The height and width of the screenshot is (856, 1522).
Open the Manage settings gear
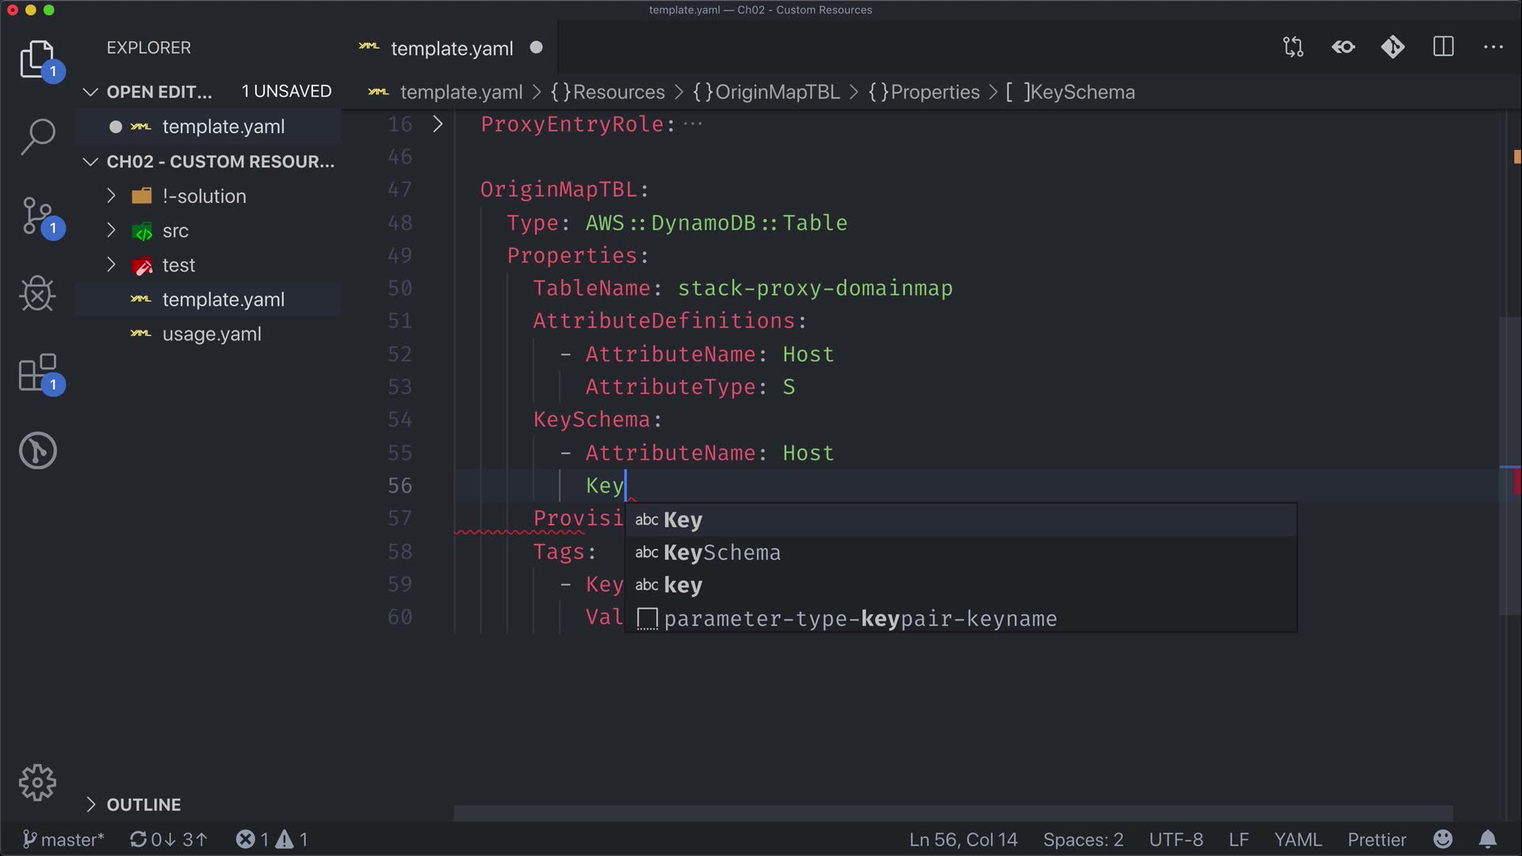coord(37,783)
